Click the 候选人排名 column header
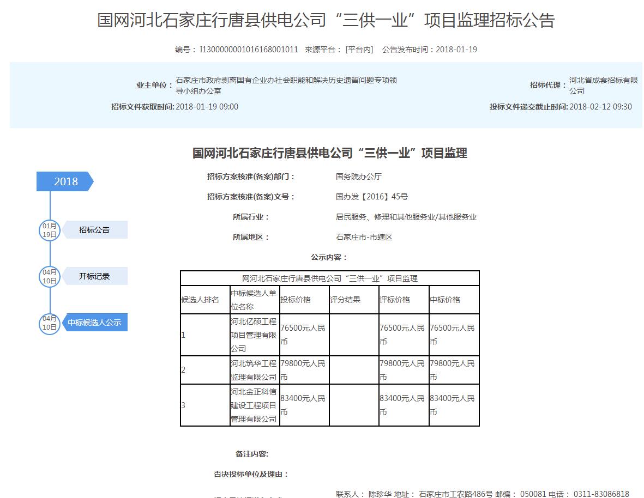The width and height of the screenshot is (644, 498). point(206,300)
